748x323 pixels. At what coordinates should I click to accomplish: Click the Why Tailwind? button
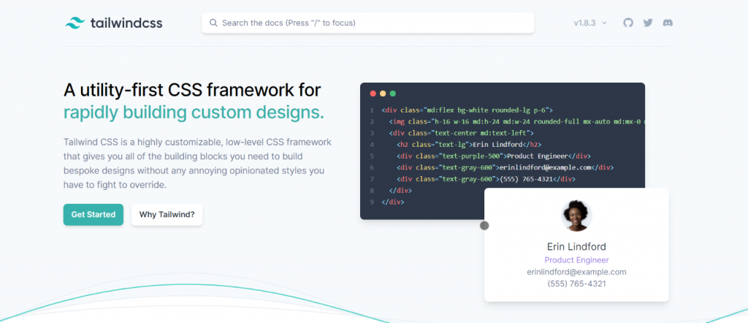(x=167, y=215)
